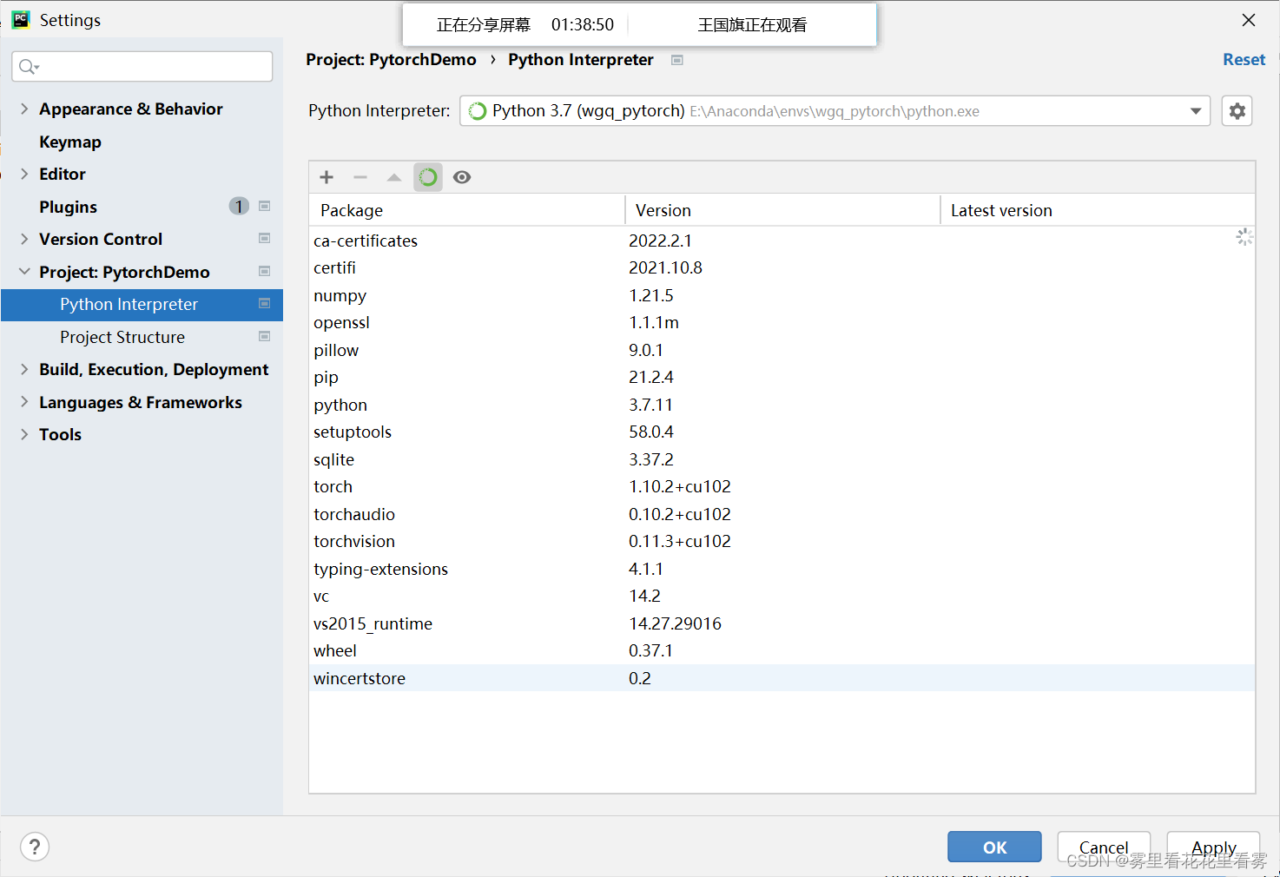Click the remove package minus icon
Viewport: 1280px width, 877px height.
click(360, 177)
